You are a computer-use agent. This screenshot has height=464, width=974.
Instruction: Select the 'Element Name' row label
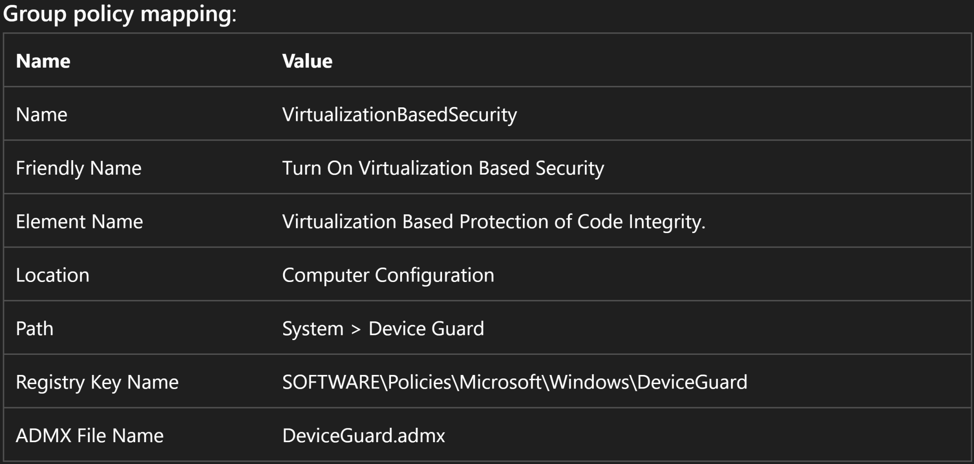click(79, 221)
